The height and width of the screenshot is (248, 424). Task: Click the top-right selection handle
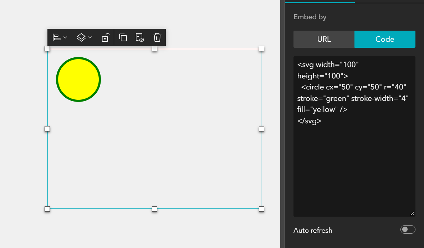[x=261, y=48]
